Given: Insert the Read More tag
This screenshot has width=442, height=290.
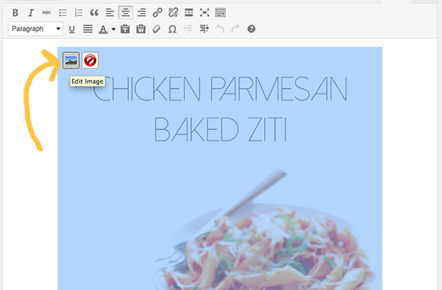Looking at the screenshot, I should point(189,13).
